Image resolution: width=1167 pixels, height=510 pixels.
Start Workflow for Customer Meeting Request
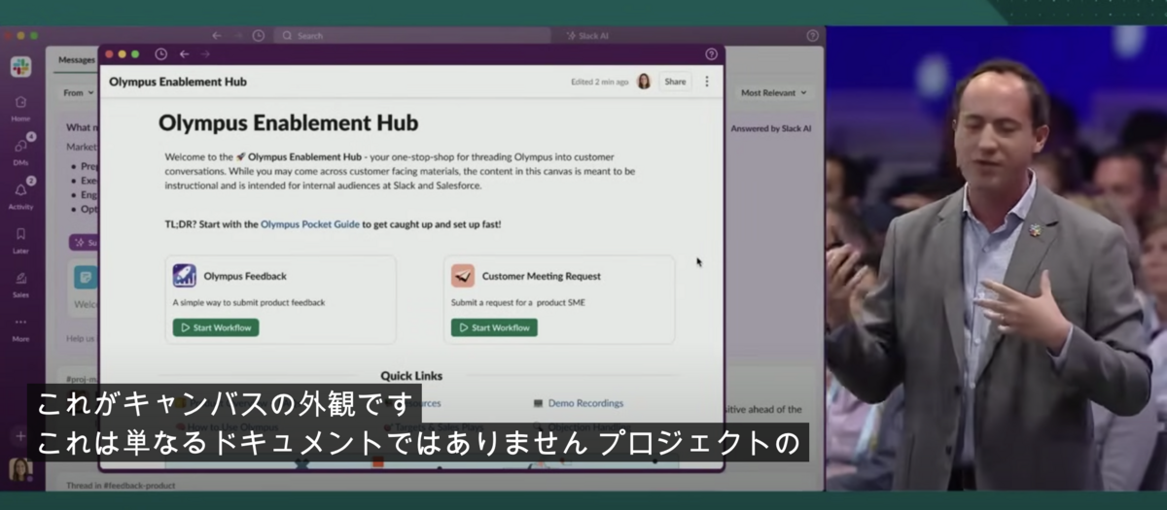coord(494,327)
